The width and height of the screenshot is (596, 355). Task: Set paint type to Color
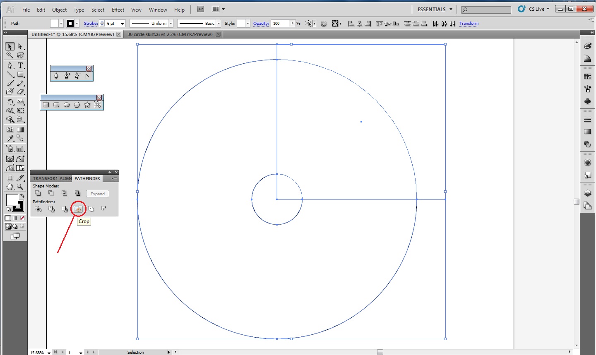(x=8, y=218)
